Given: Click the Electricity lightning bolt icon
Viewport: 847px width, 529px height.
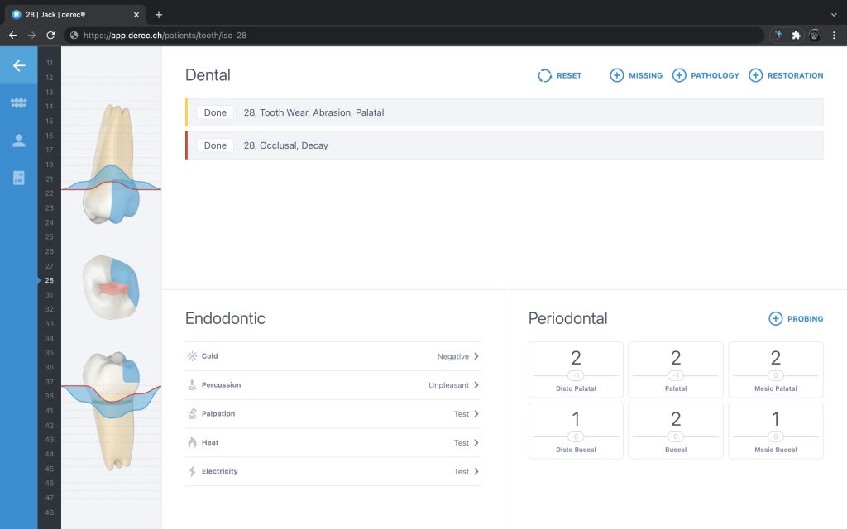Looking at the screenshot, I should (x=192, y=471).
